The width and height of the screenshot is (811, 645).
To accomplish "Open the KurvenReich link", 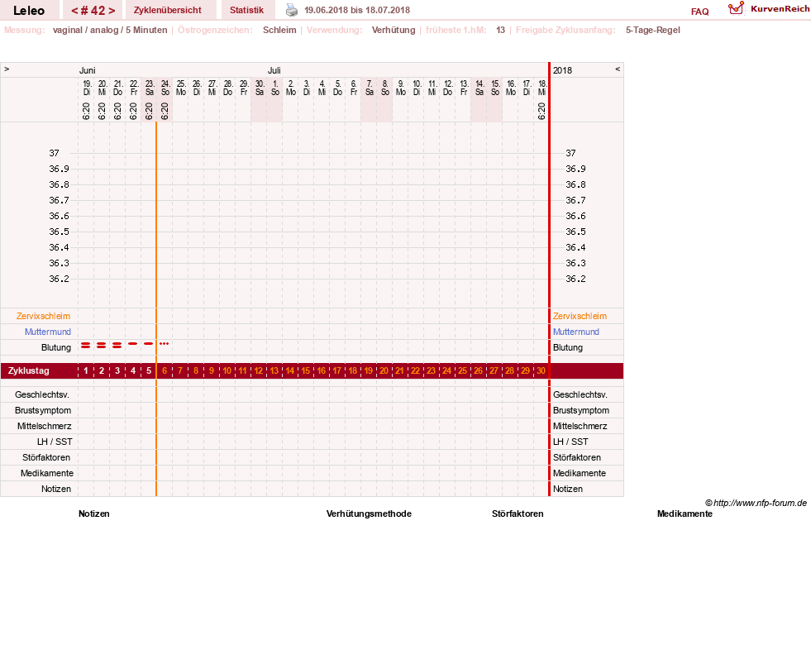I will (x=780, y=9).
